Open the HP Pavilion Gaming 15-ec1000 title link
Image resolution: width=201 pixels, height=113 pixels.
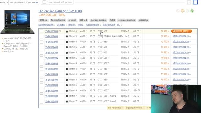tap(60, 11)
